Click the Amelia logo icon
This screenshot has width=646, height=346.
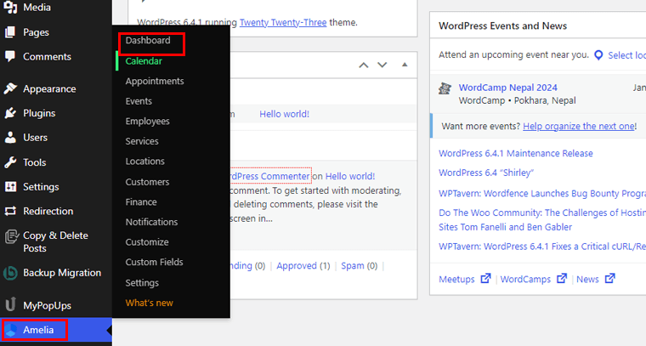(x=11, y=330)
